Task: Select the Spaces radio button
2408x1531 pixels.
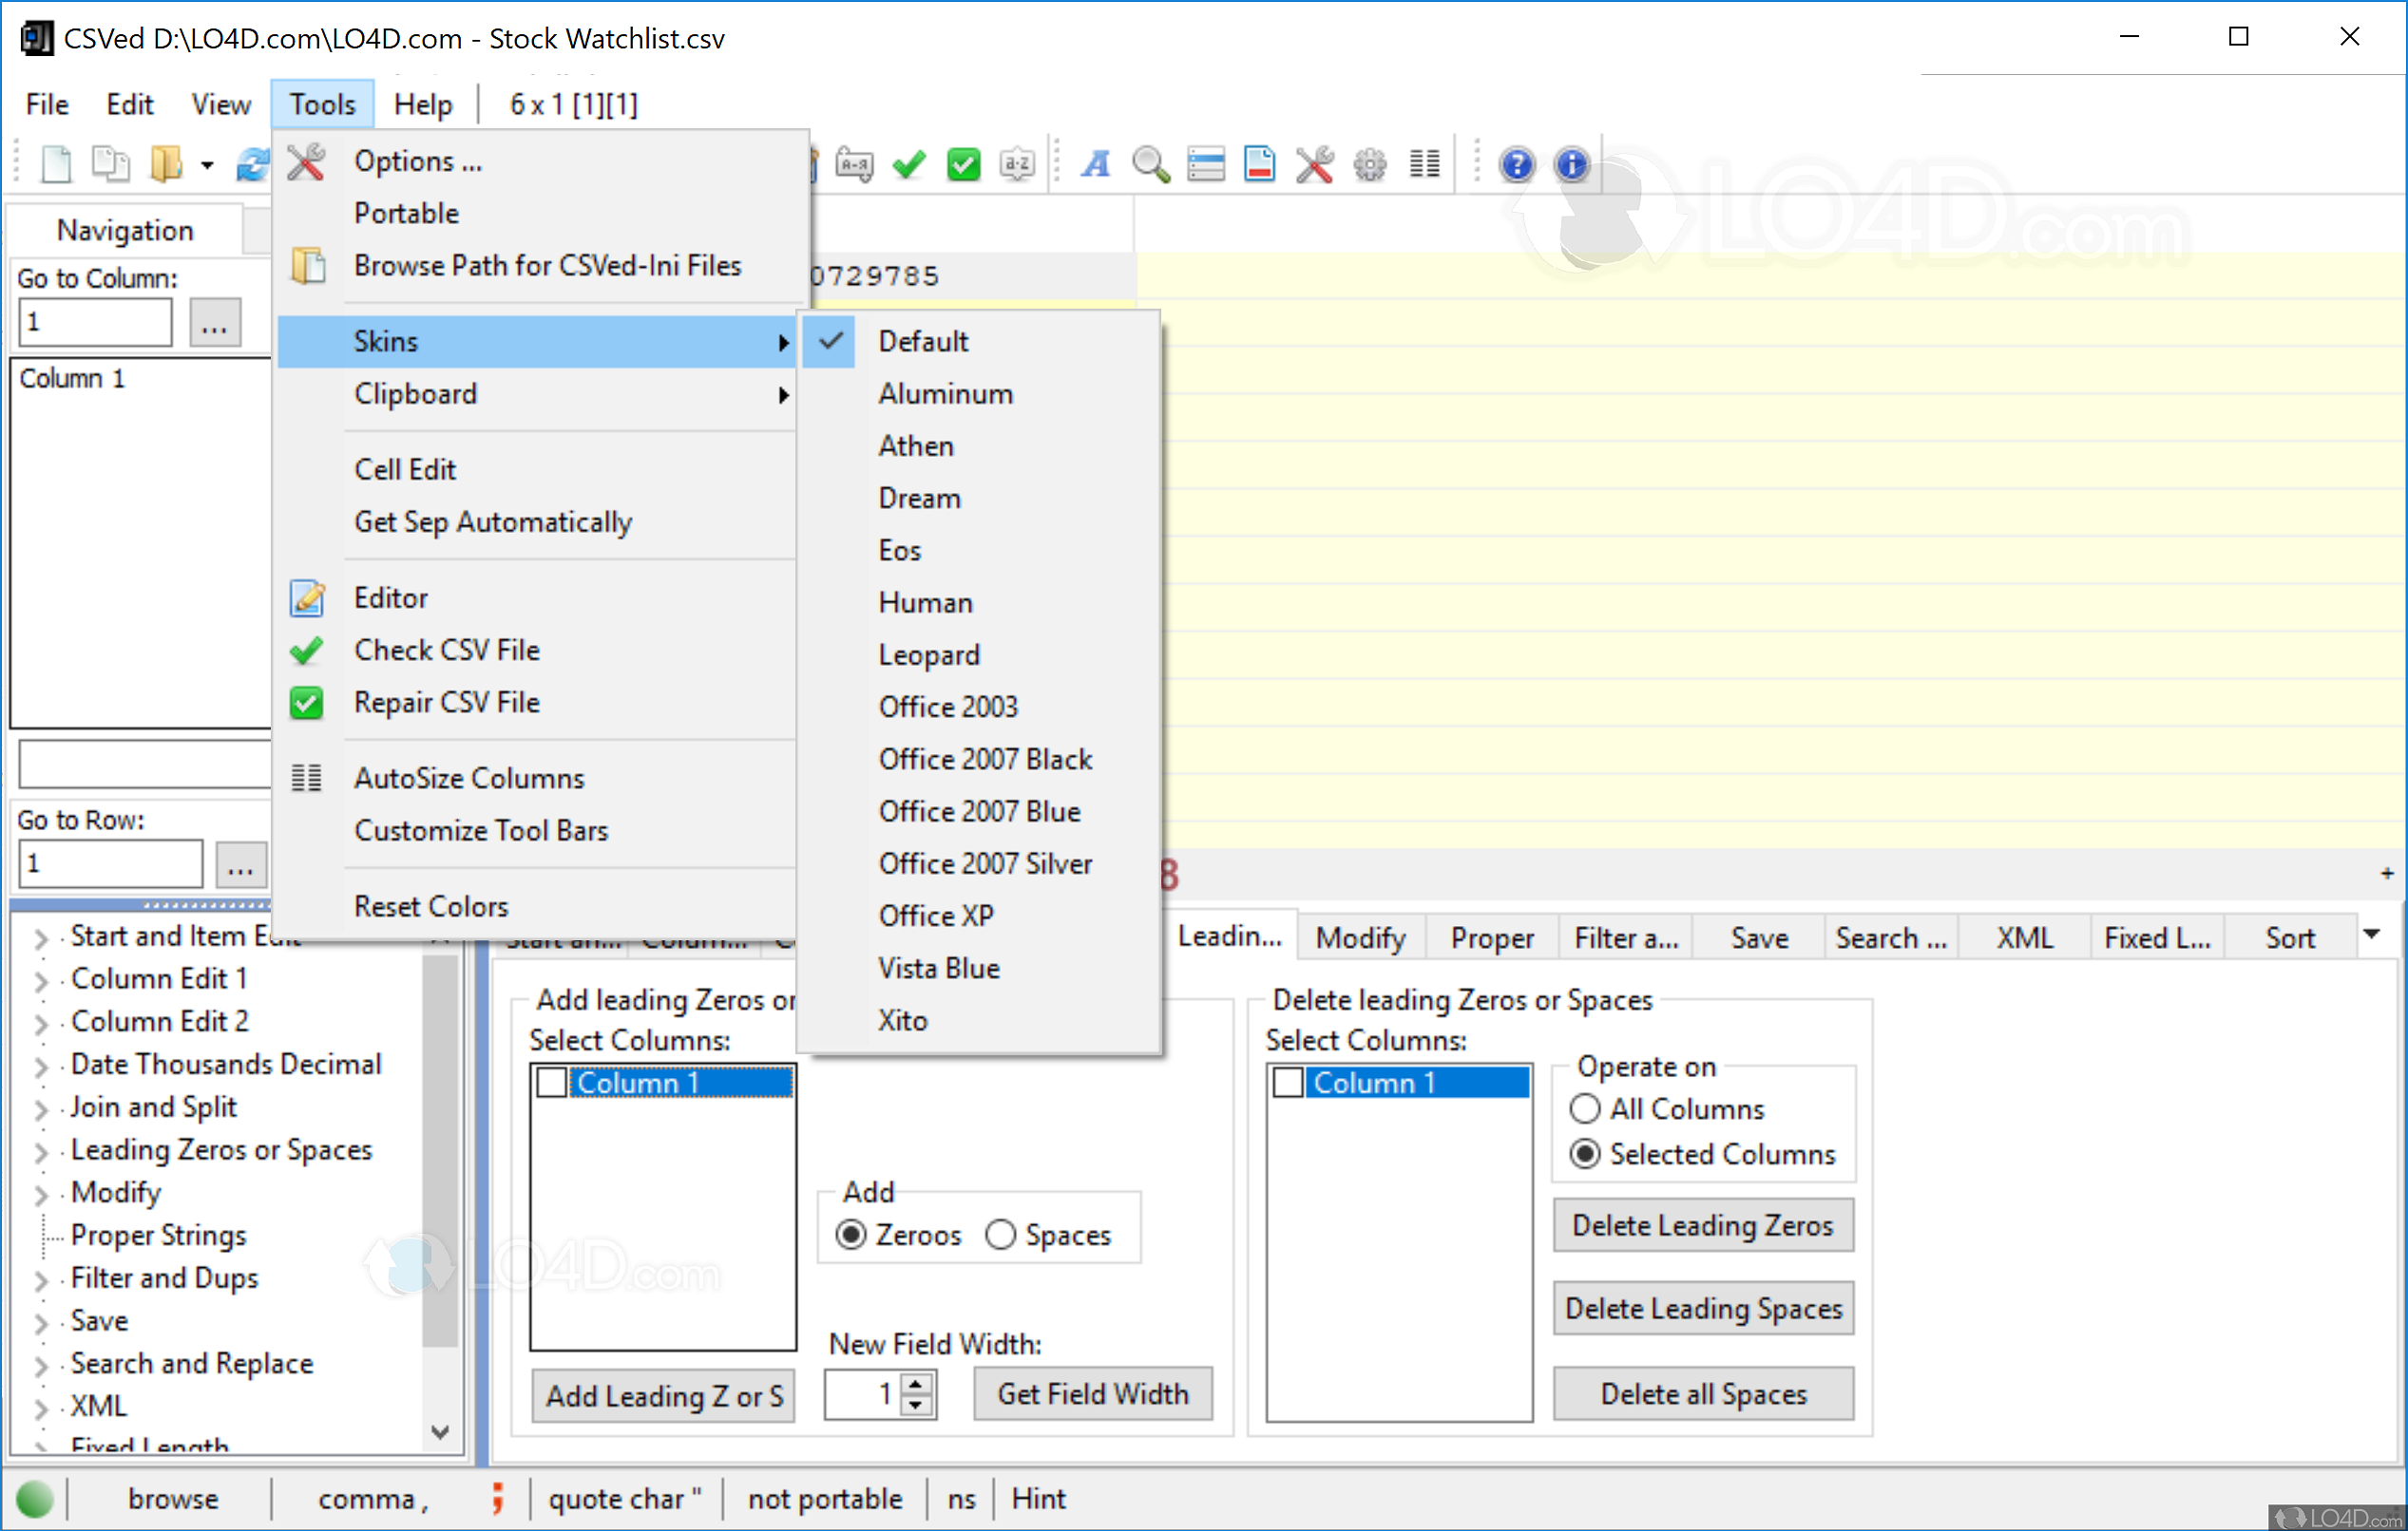Action: (1001, 1234)
